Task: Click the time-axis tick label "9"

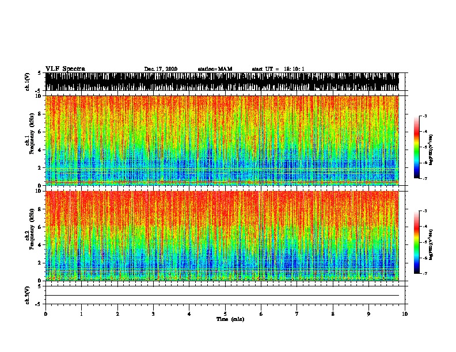Action: [x=368, y=314]
